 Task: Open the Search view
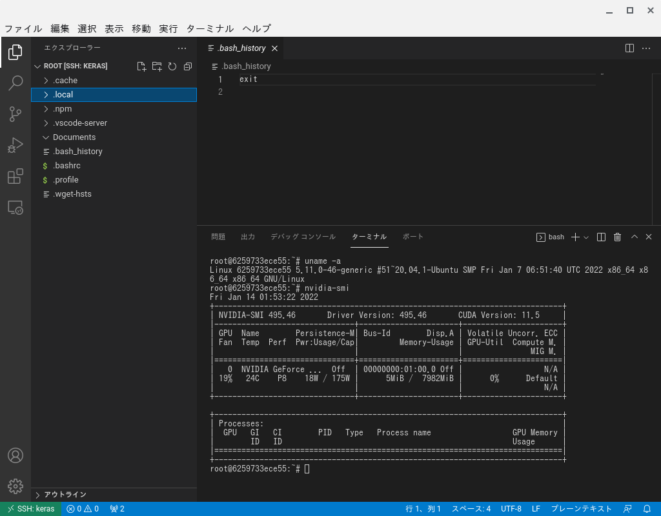click(x=15, y=83)
